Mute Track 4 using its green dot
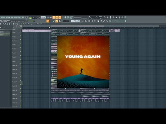The image size is (166, 124). click(20, 43)
